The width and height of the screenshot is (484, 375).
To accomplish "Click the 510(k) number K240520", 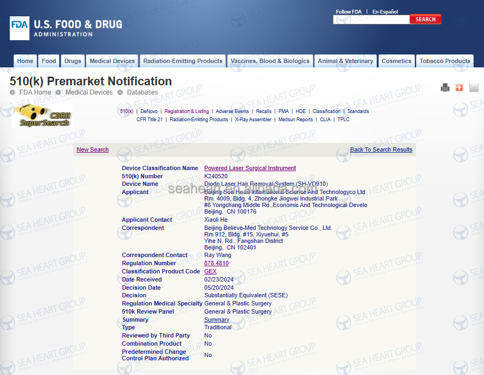I will (216, 176).
